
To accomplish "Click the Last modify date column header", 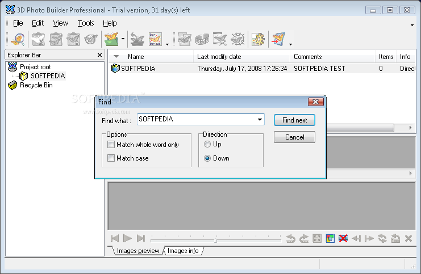I will pyautogui.click(x=241, y=57).
